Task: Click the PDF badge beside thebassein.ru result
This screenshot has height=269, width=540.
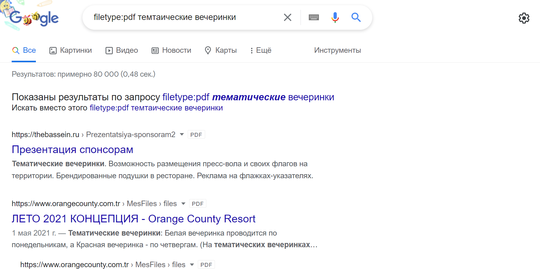Action: [x=196, y=135]
